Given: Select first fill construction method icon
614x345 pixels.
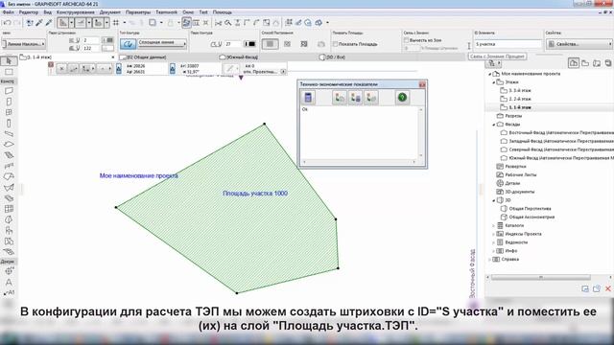Looking at the screenshot, I should point(271,44).
